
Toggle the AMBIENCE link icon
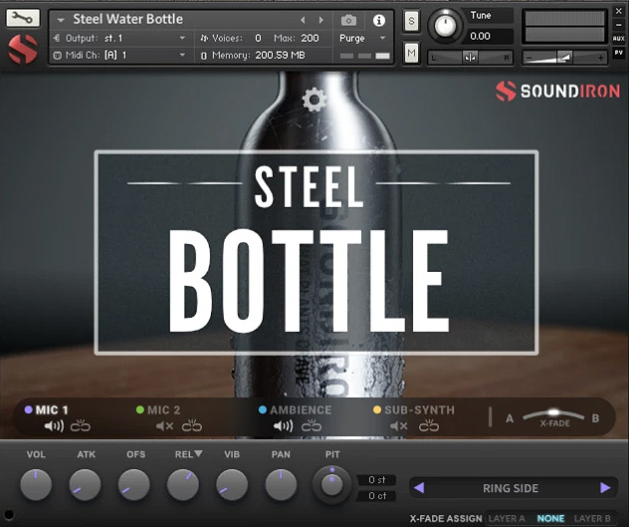pyautogui.click(x=312, y=425)
